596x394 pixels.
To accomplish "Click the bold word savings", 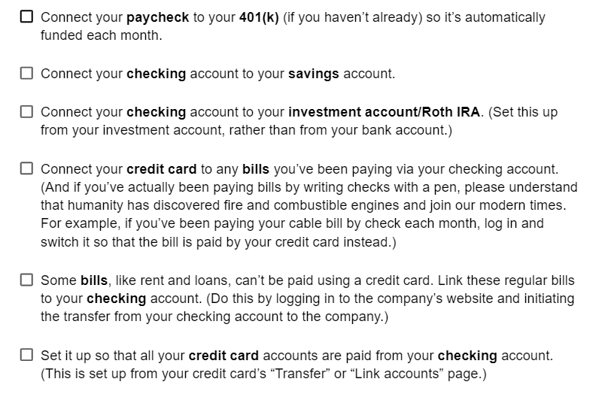I will click(314, 74).
